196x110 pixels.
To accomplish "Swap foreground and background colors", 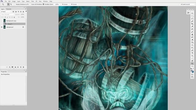I will [x=193, y=68].
